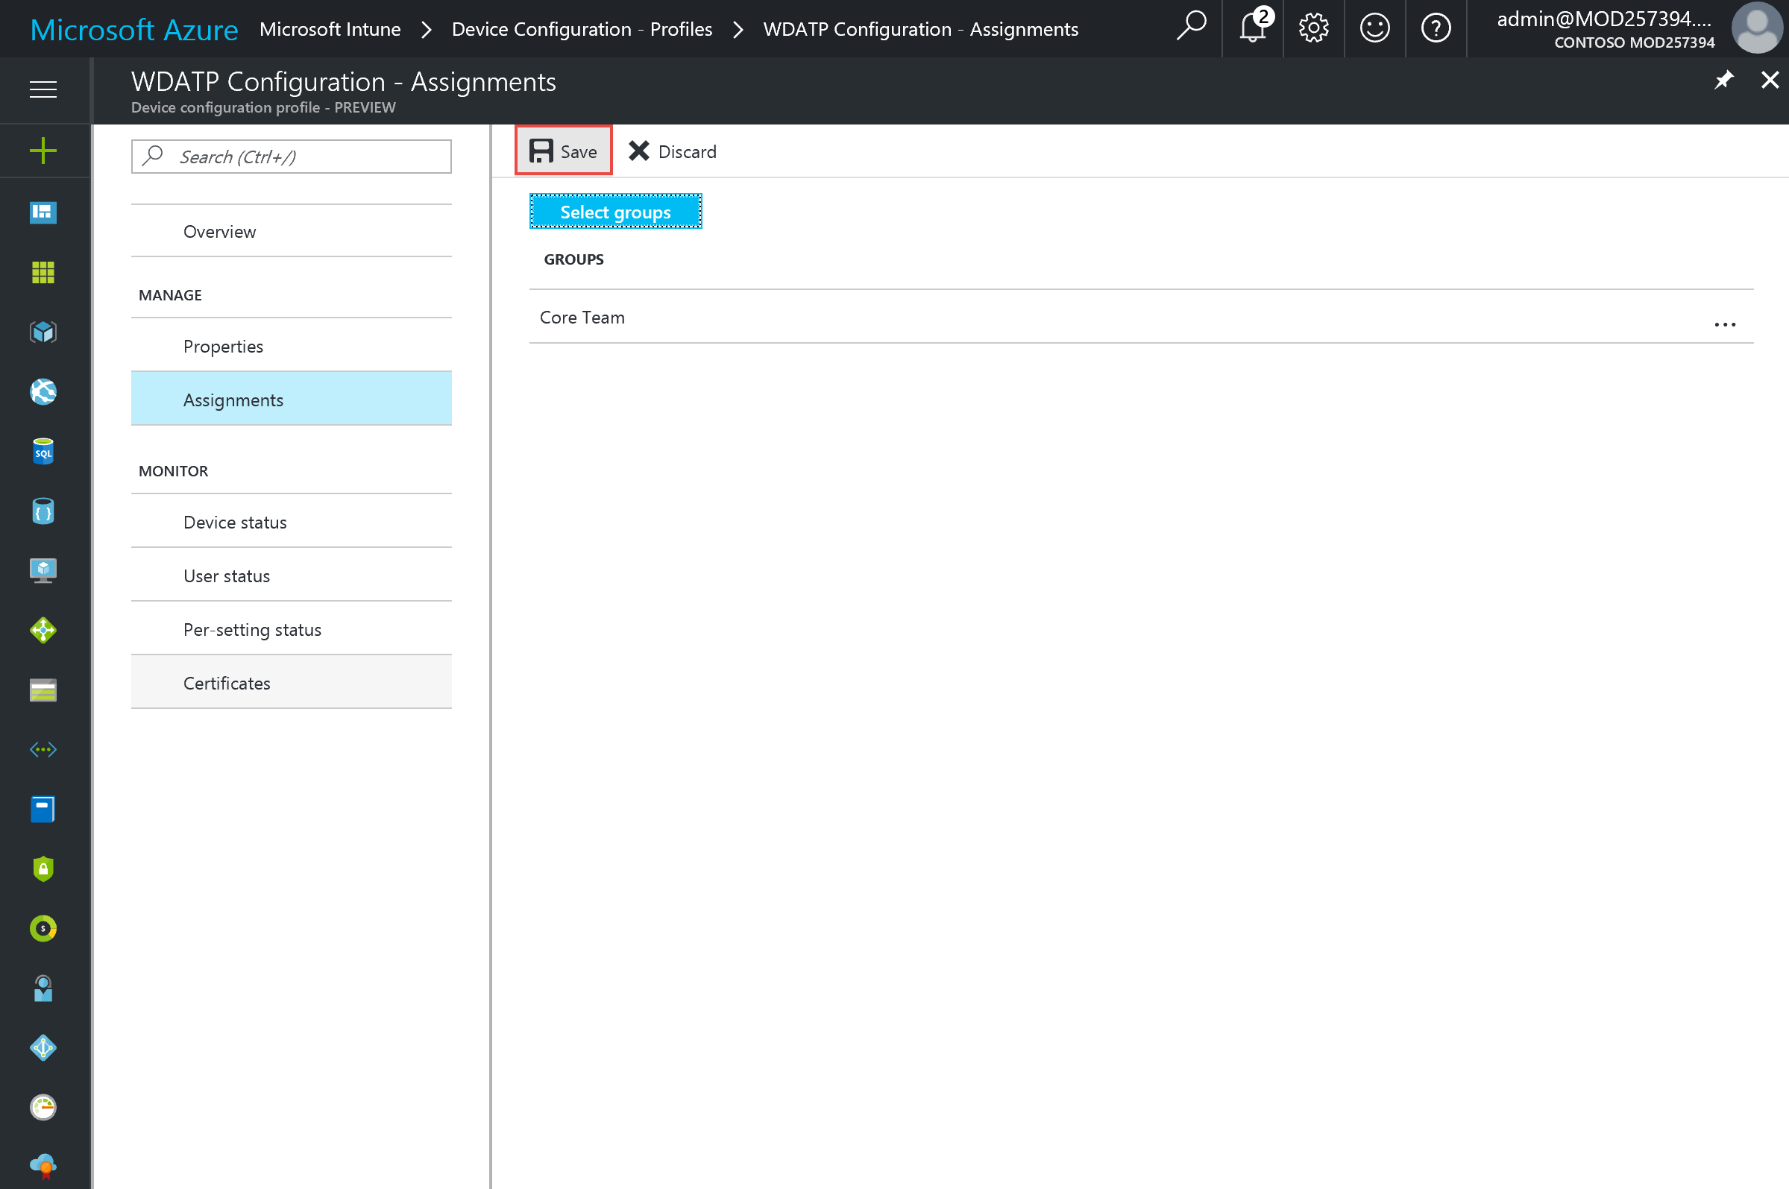Expand the hamburger menu in sidebar
The height and width of the screenshot is (1189, 1789).
pyautogui.click(x=43, y=89)
